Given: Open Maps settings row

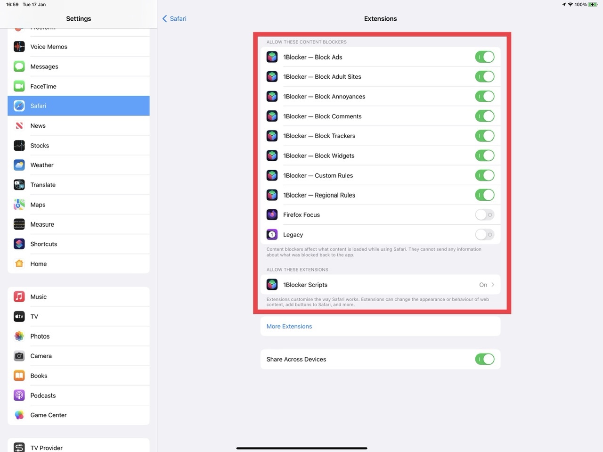Looking at the screenshot, I should pyautogui.click(x=79, y=205).
